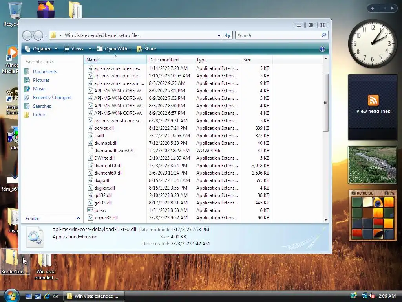Screen dimensions: 402x302
Task: Open Win vista extended desktop folder icon
Action: pos(46,267)
